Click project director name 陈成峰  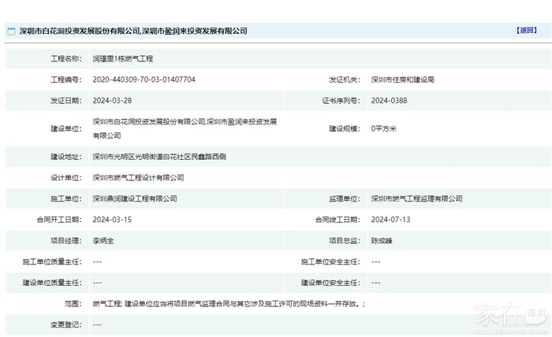382,240
